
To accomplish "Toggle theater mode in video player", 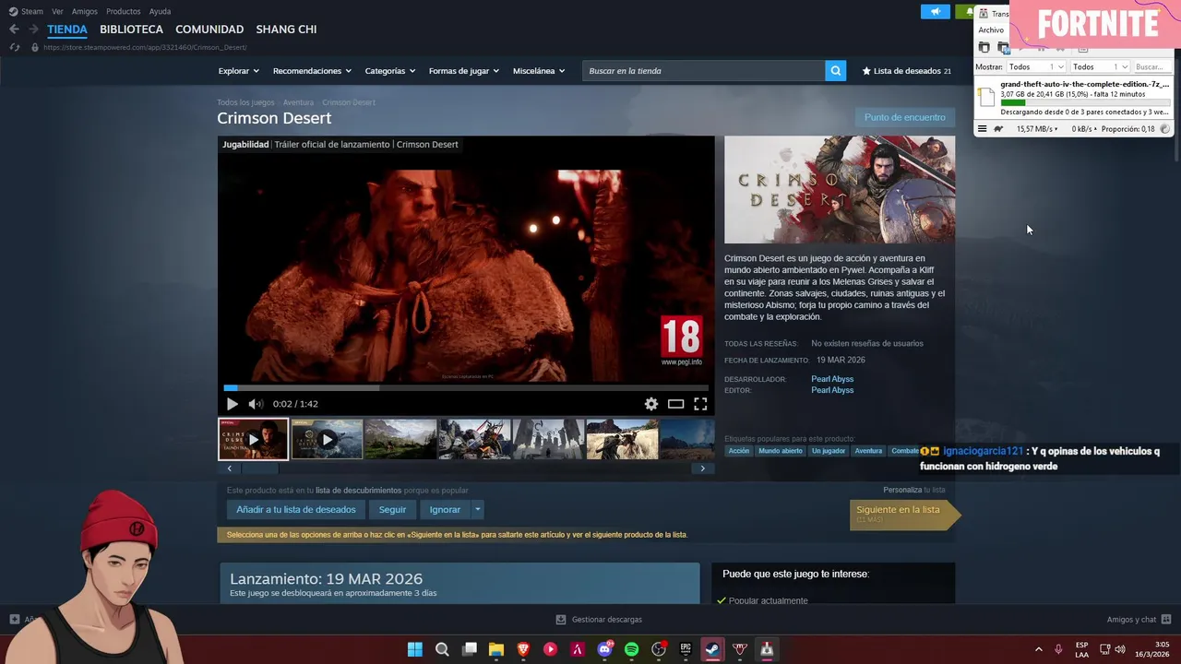I will tap(676, 404).
